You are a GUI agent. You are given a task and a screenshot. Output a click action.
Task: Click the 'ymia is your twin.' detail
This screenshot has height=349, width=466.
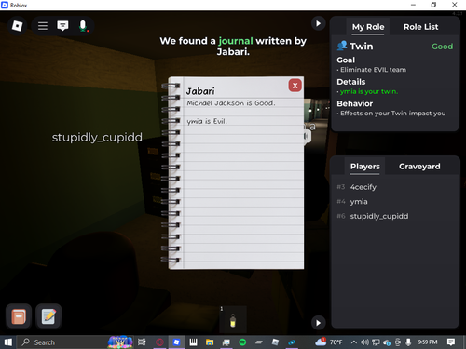point(369,91)
